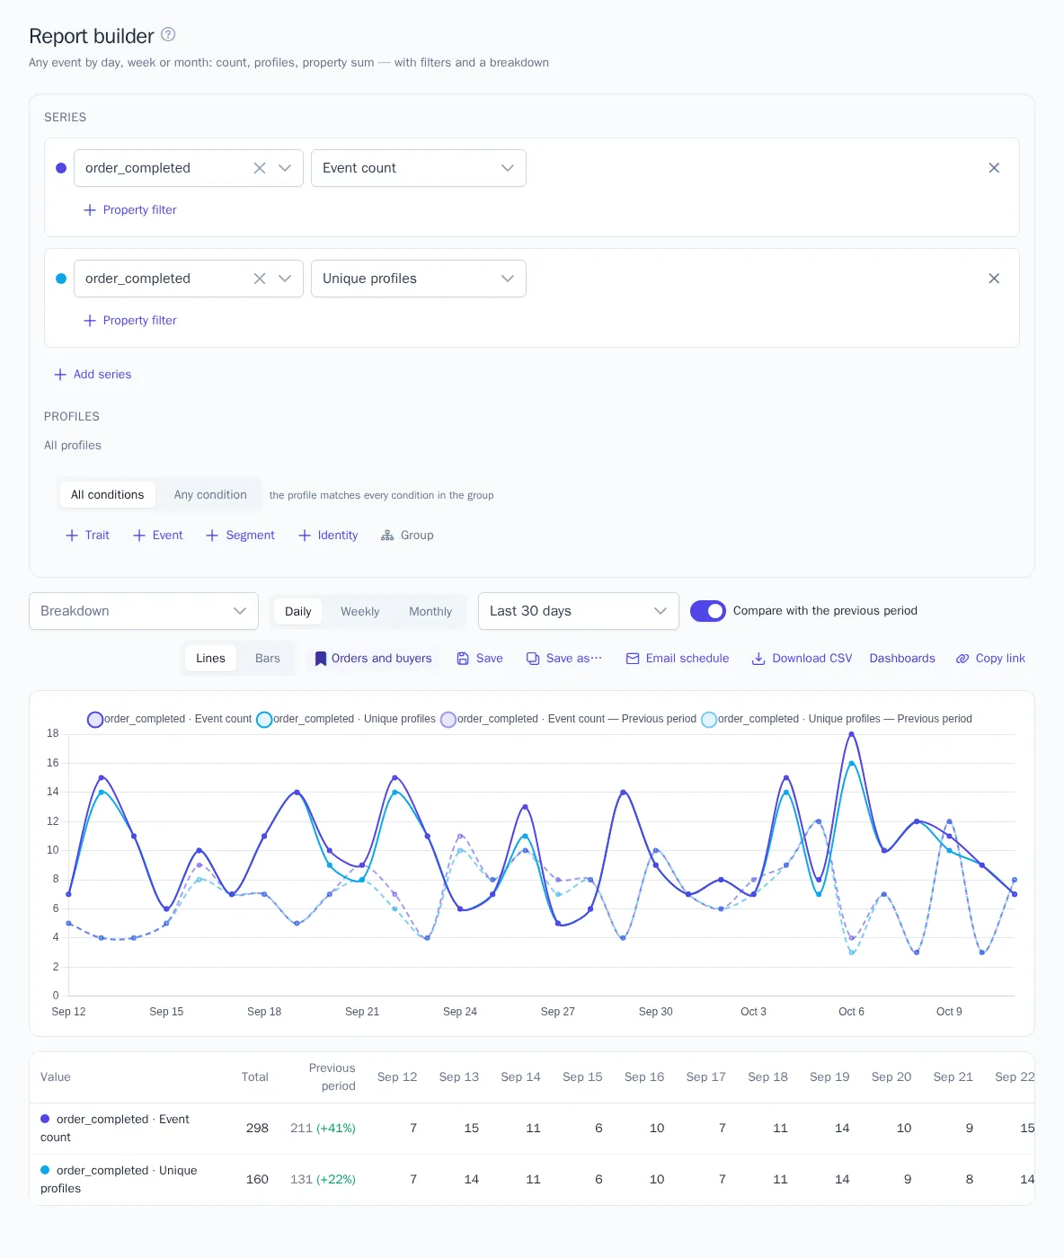Viewport: 1064px width, 1258px height.
Task: Toggle legend order_completed Event count series
Action: tap(169, 719)
